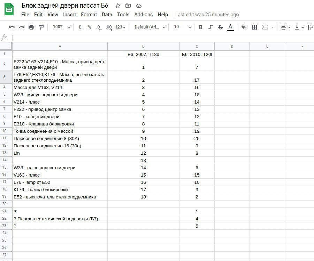Open the Data menu
Screen dimensions: 314x261
(x=107, y=15)
